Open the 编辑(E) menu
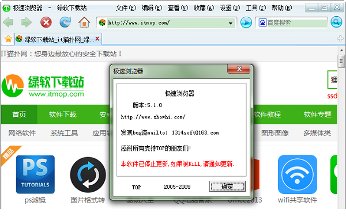Viewport: 346px width, 217px height. click(x=152, y=8)
